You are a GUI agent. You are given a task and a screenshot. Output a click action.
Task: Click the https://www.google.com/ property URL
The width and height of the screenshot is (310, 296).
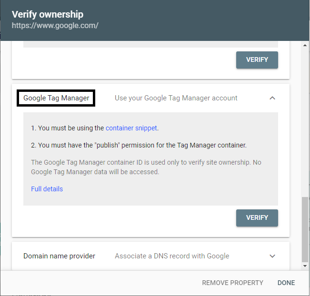click(55, 26)
